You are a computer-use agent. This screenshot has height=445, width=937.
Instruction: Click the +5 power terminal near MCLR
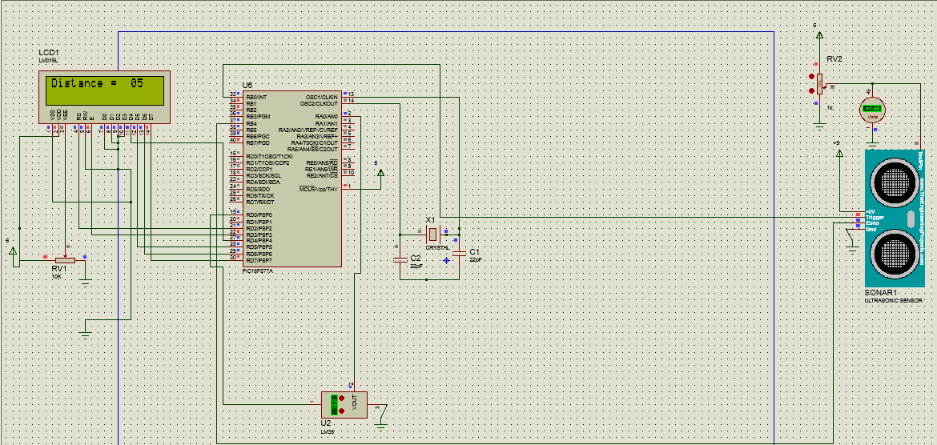(x=380, y=171)
